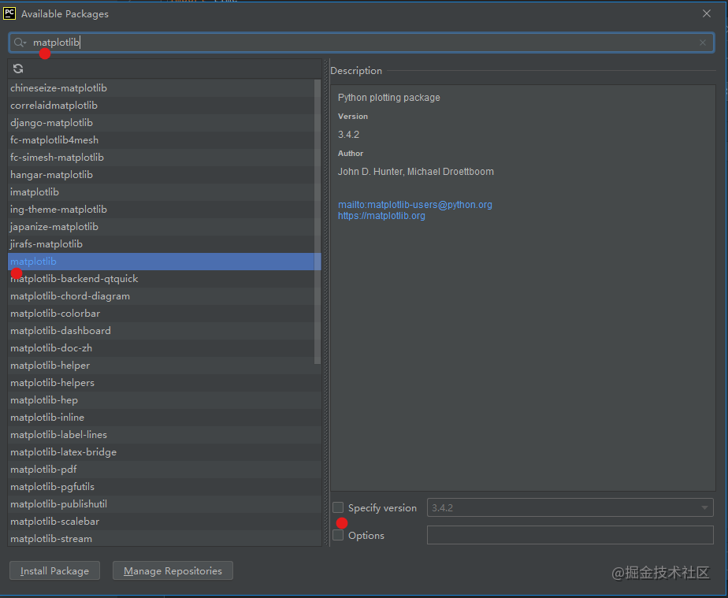Select matplotlib-pdf package

point(165,470)
